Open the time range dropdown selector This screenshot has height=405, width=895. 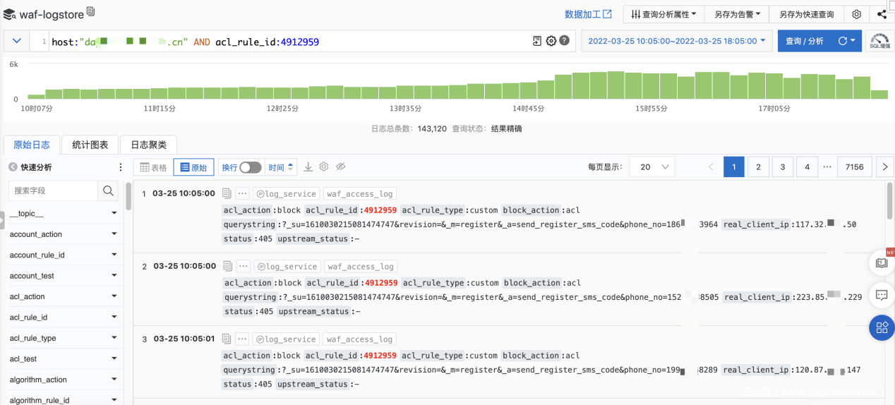point(676,41)
